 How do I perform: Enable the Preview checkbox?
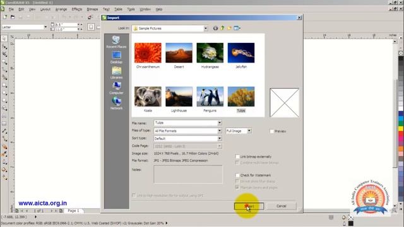[x=271, y=131]
